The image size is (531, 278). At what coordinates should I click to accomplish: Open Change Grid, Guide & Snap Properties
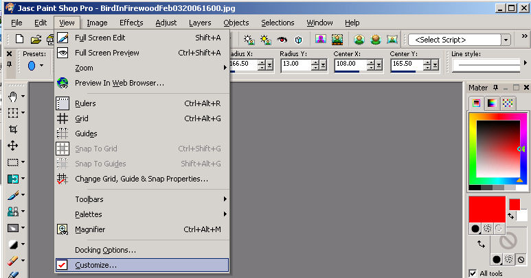pos(141,179)
